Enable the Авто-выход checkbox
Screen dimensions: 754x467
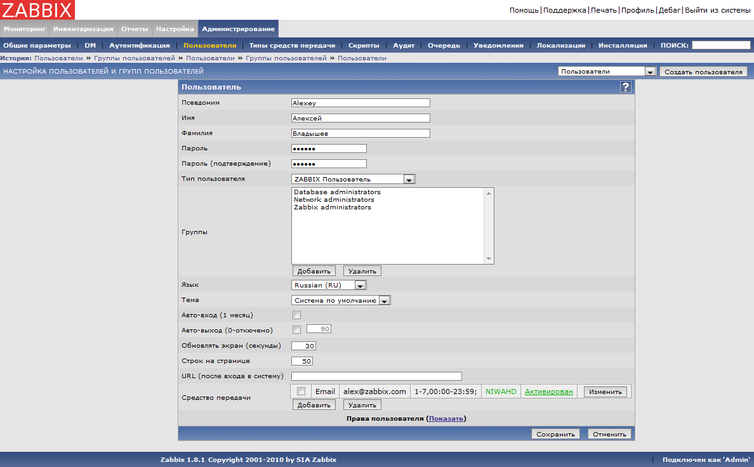(296, 329)
